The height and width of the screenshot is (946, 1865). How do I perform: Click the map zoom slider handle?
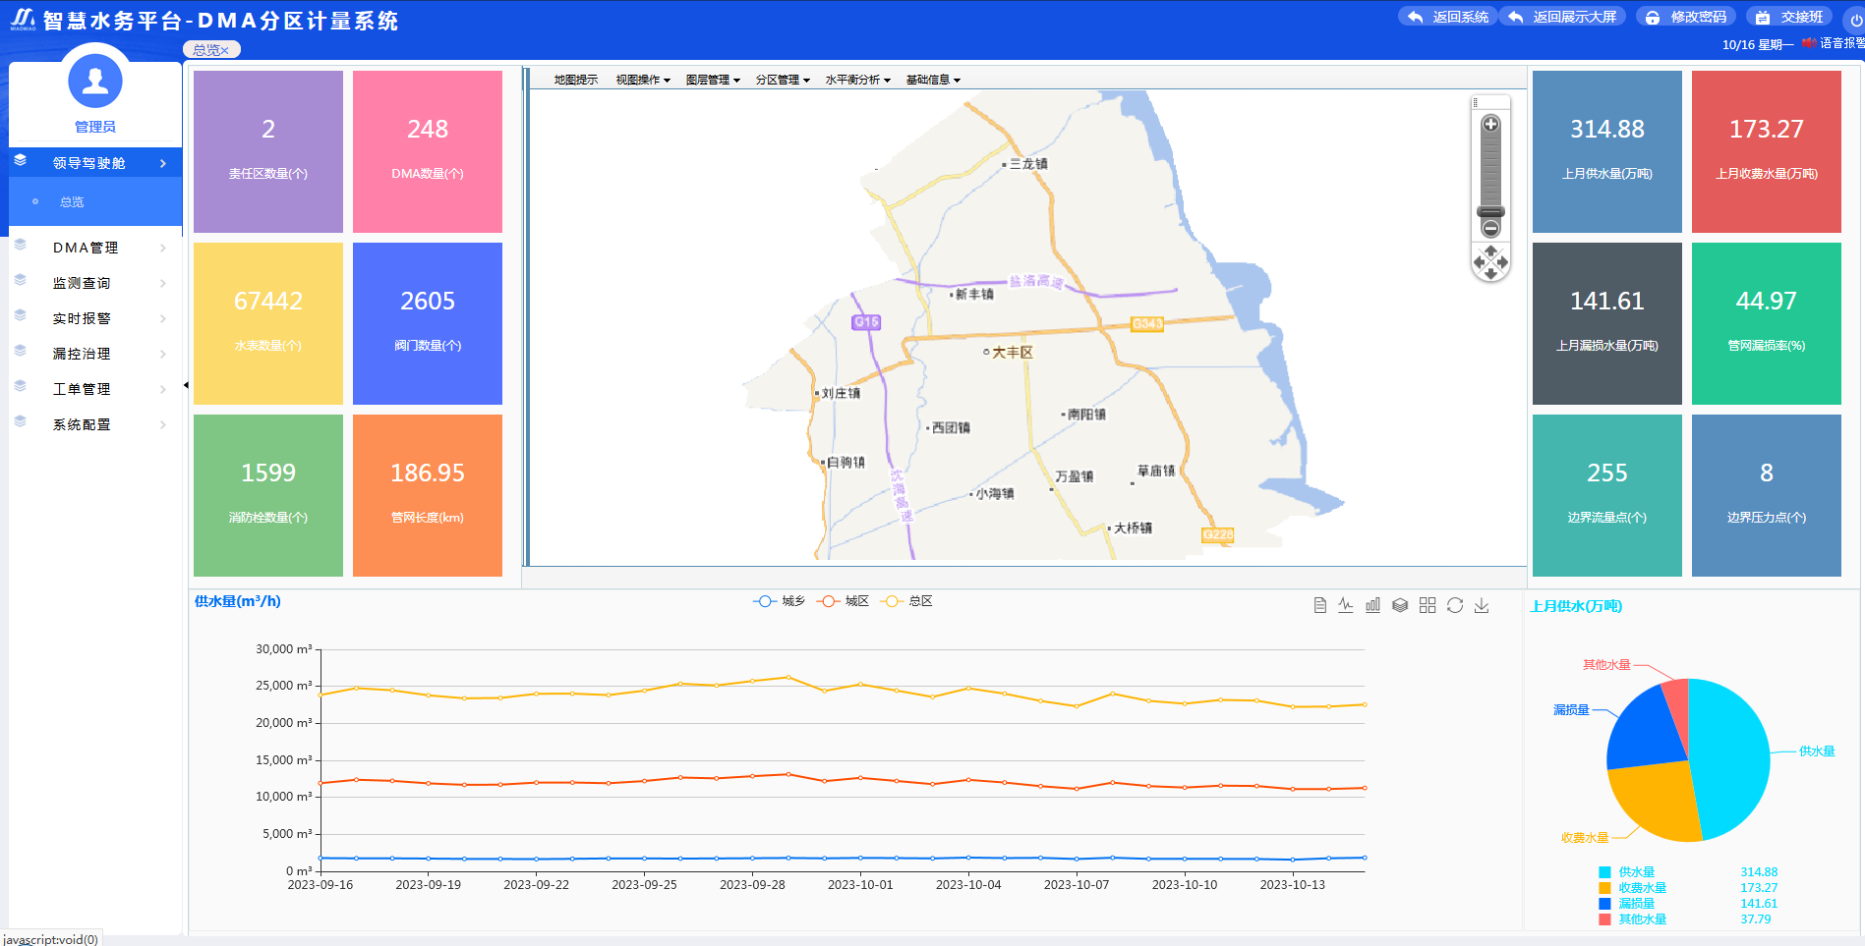pyautogui.click(x=1490, y=211)
